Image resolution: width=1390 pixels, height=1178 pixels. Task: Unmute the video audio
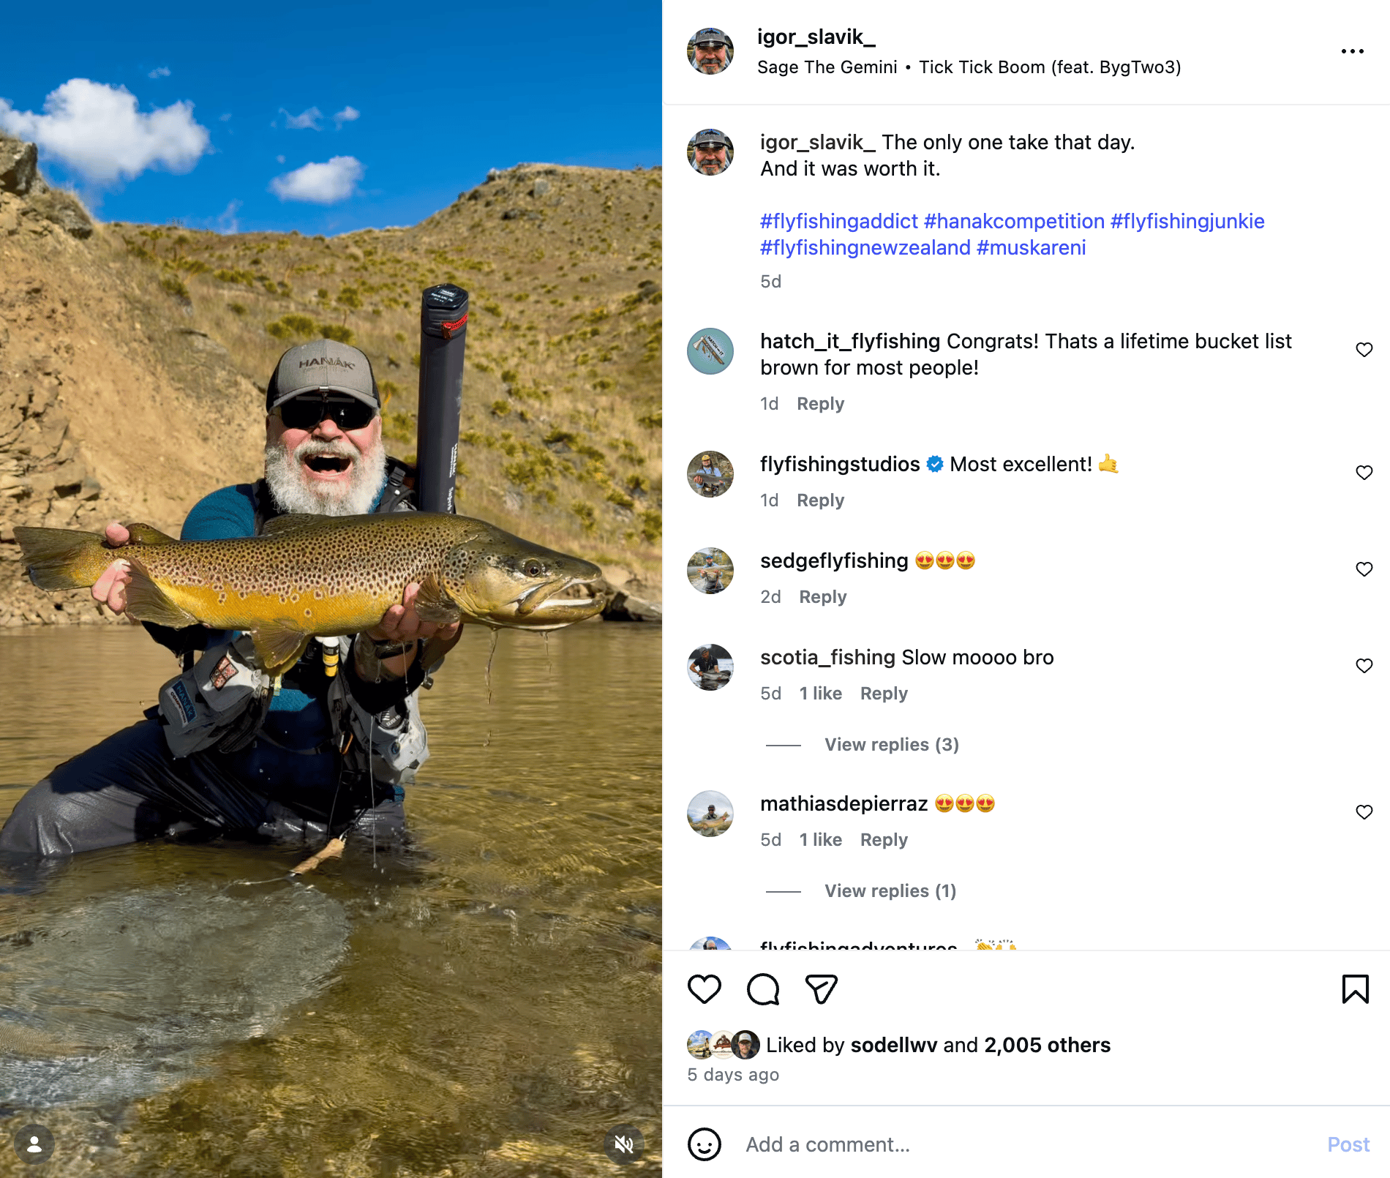624,1144
